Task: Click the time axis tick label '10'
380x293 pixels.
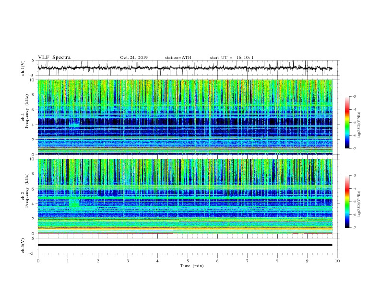Action: click(337, 261)
